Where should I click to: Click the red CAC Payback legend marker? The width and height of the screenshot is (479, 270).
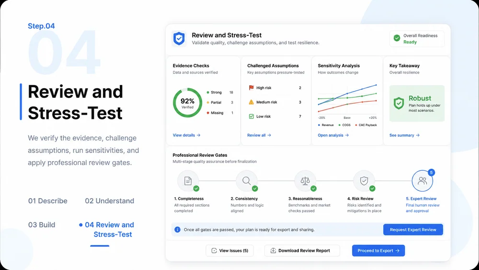click(x=356, y=125)
